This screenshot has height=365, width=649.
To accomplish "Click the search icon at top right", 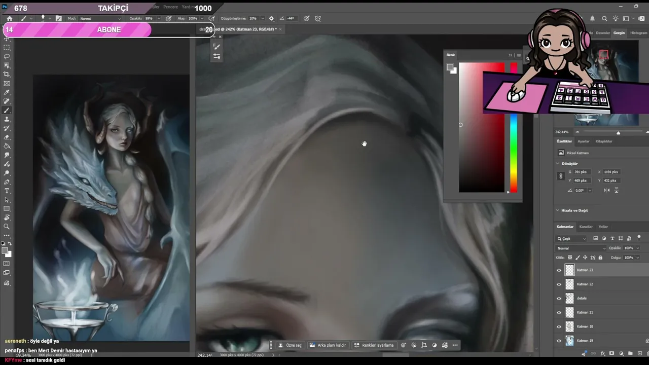I will 604,19.
